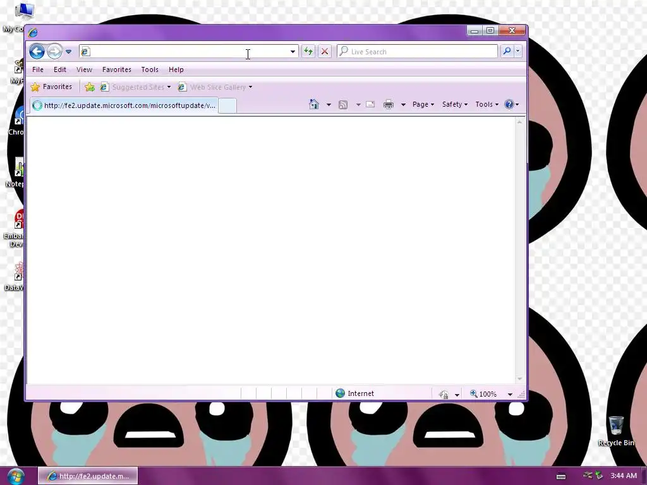The height and width of the screenshot is (485, 647).
Task: Open the Tools command bar menu
Action: point(487,104)
